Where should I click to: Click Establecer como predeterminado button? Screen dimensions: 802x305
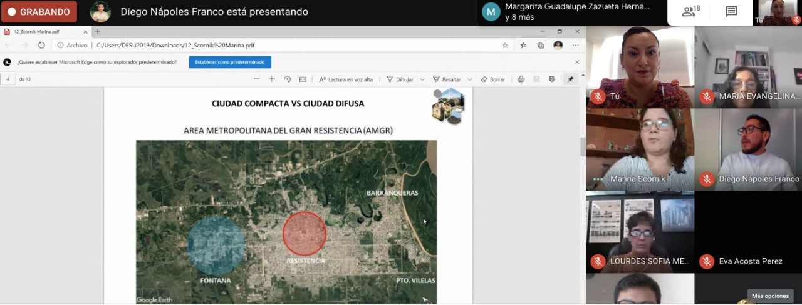(230, 62)
